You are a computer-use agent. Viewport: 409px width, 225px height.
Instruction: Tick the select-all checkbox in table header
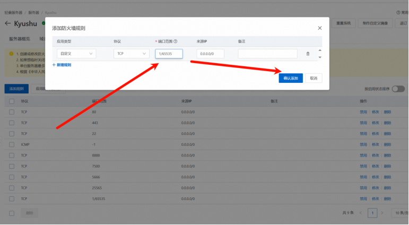[12, 101]
